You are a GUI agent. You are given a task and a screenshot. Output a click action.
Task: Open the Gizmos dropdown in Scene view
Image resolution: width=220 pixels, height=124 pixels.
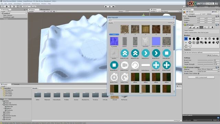point(121,11)
